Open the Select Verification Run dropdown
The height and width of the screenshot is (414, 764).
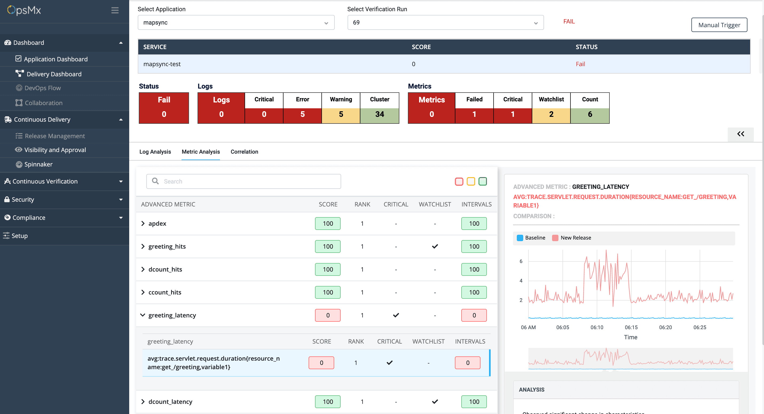coord(446,22)
